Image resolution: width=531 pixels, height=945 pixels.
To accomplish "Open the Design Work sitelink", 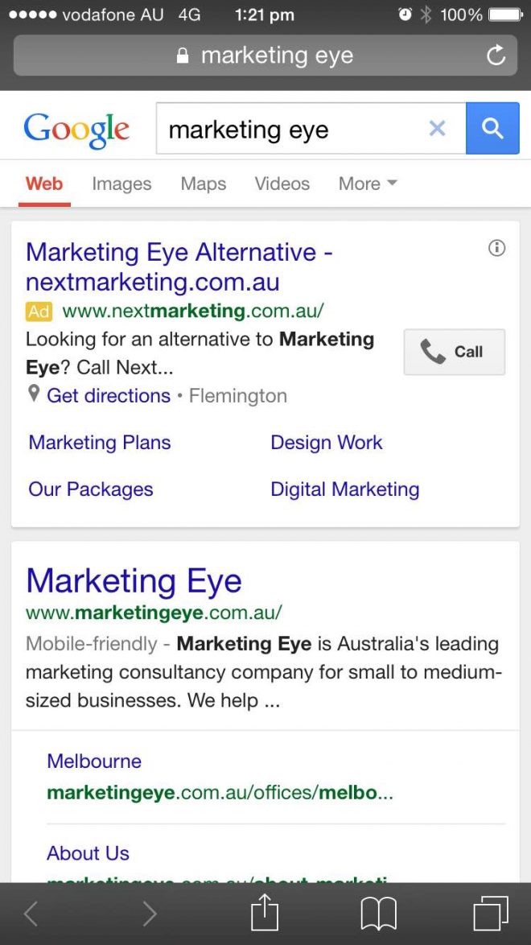I will click(326, 443).
